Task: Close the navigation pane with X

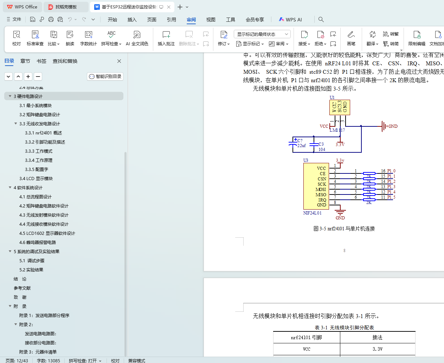Action: tap(119, 61)
